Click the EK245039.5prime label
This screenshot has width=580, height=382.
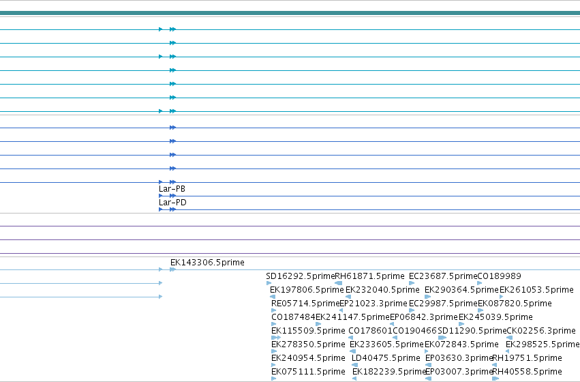pyautogui.click(x=495, y=317)
